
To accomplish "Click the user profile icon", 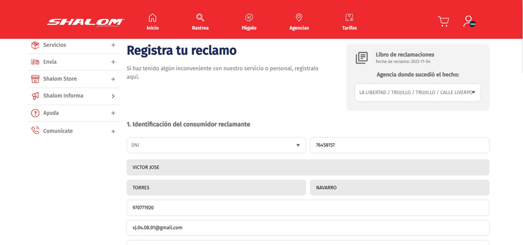I will [469, 21].
